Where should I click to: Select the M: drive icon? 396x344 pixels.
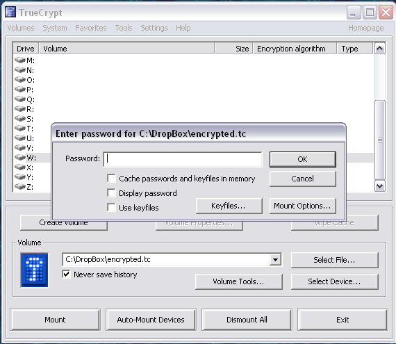pos(20,60)
